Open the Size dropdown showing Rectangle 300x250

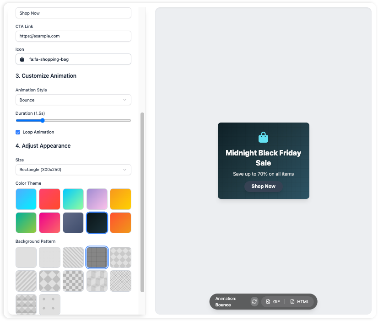coord(73,170)
